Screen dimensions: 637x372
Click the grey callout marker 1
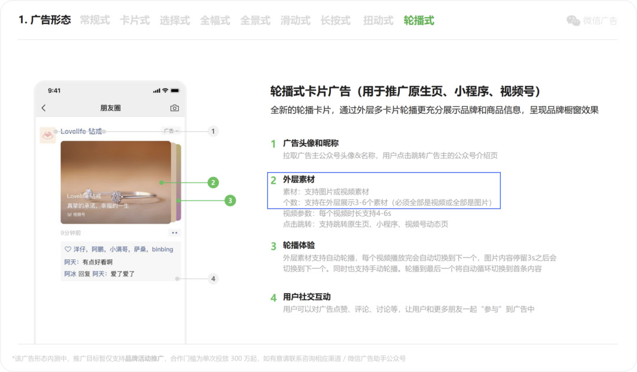click(x=213, y=131)
